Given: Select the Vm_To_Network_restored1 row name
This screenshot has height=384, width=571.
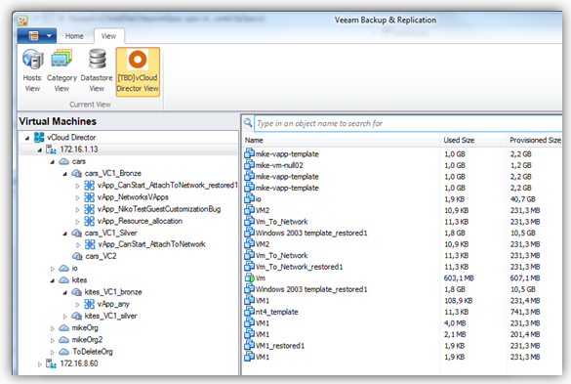Looking at the screenshot, I should tap(299, 267).
